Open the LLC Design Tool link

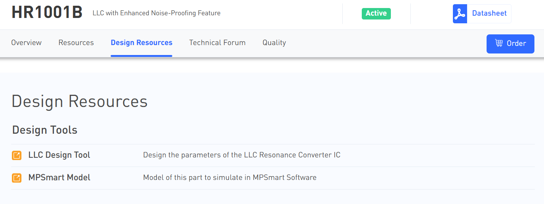(59, 155)
